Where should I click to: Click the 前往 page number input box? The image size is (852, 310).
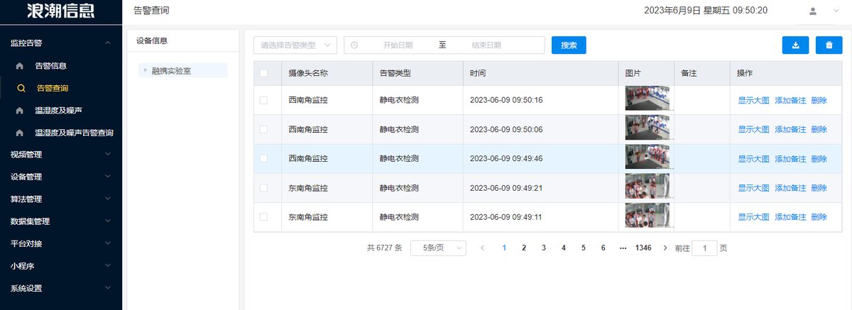click(704, 248)
